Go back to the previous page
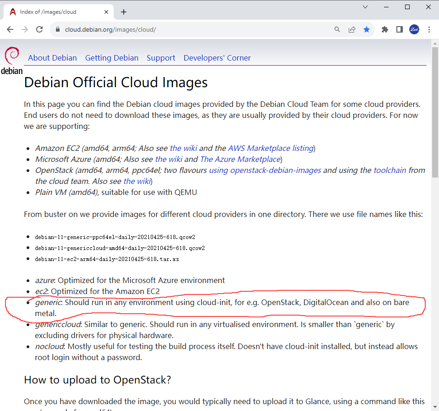 [x=10, y=29]
